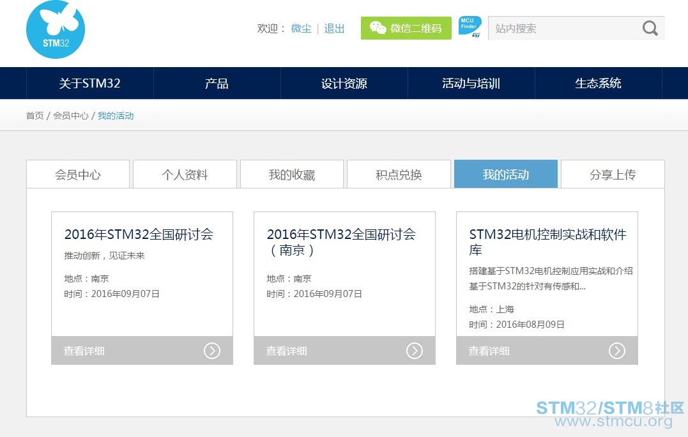The height and width of the screenshot is (437, 688).
Task: Click 查看详细 on 全国研讨会(南京) card
Action: (x=286, y=351)
